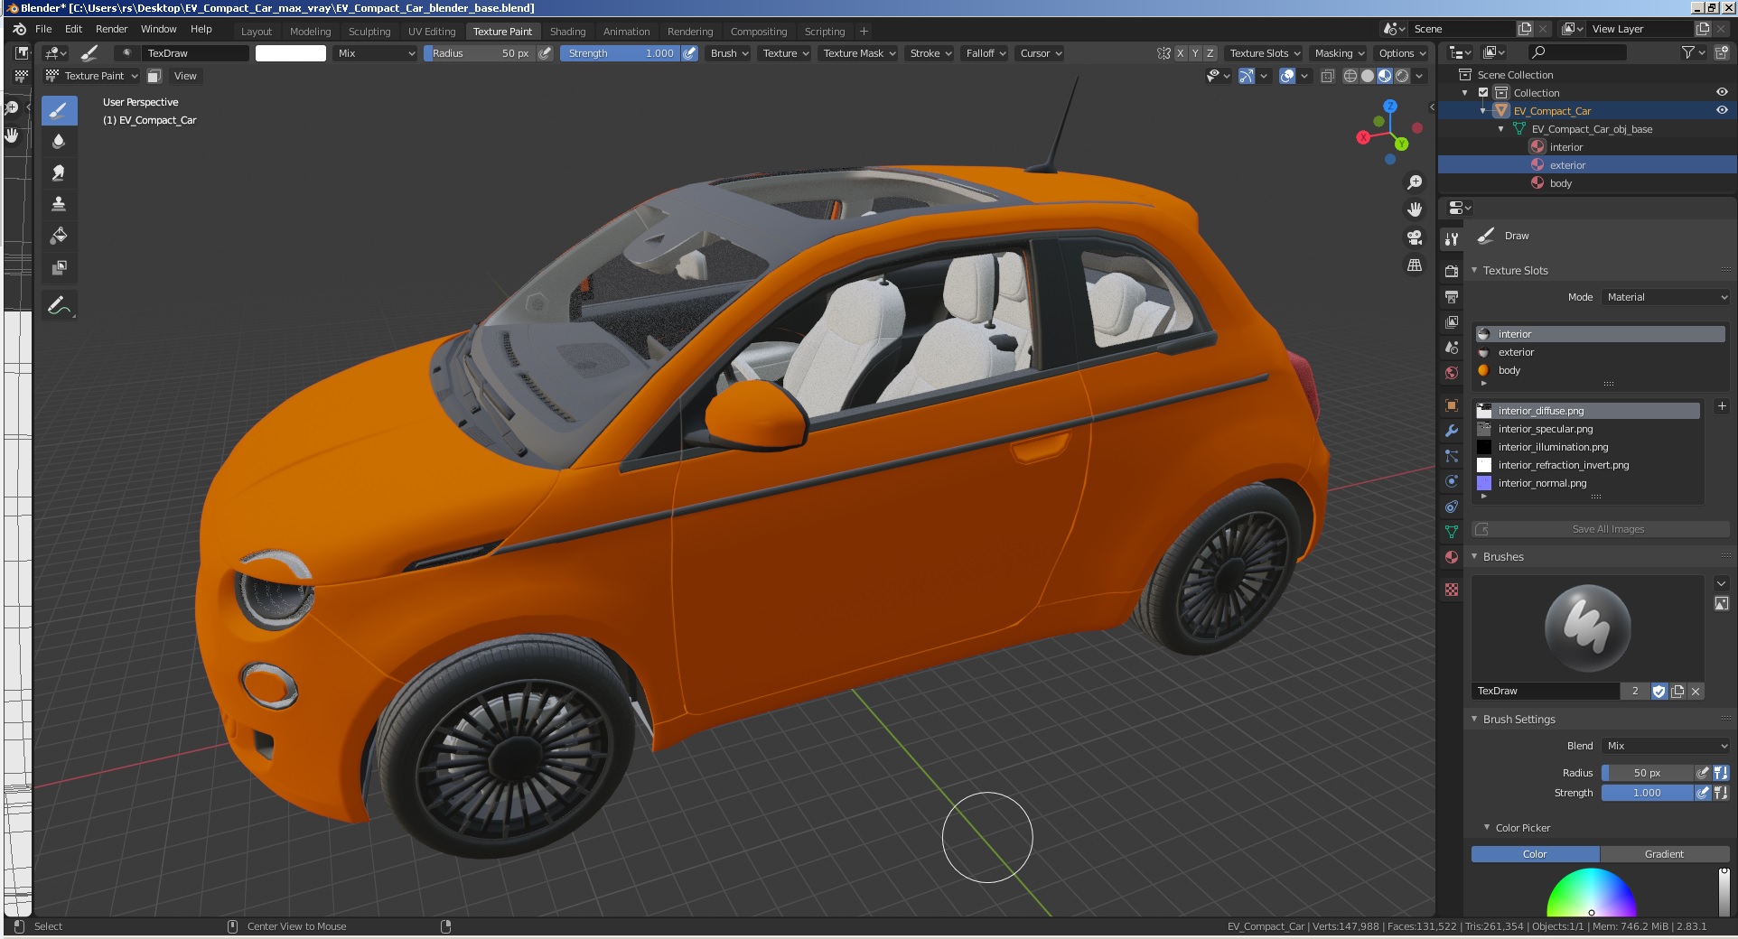Click the viewport pan hand icon
This screenshot has width=1738, height=939.
(1415, 209)
